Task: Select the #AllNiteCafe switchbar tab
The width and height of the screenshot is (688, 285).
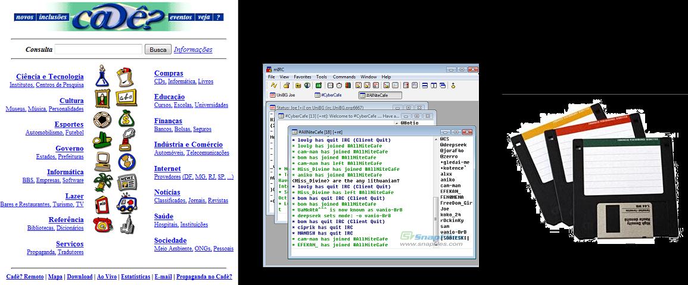Action: point(380,95)
